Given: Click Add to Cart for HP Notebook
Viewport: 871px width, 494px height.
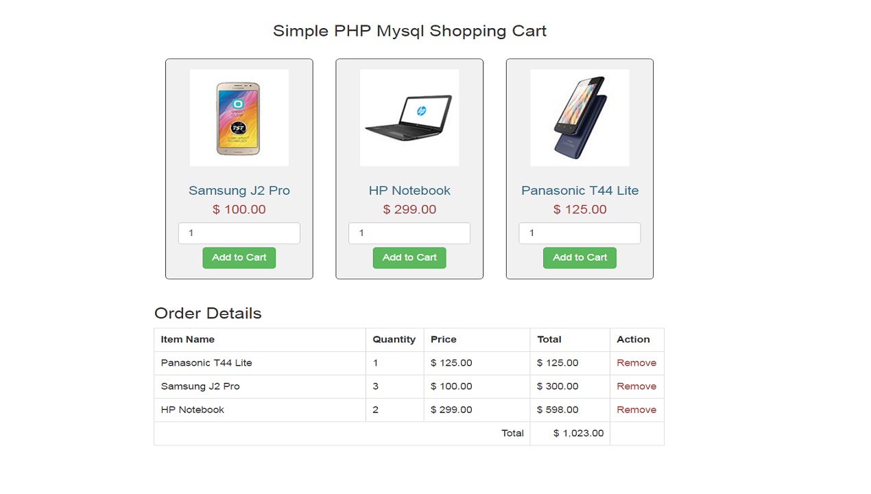Looking at the screenshot, I should click(x=409, y=257).
